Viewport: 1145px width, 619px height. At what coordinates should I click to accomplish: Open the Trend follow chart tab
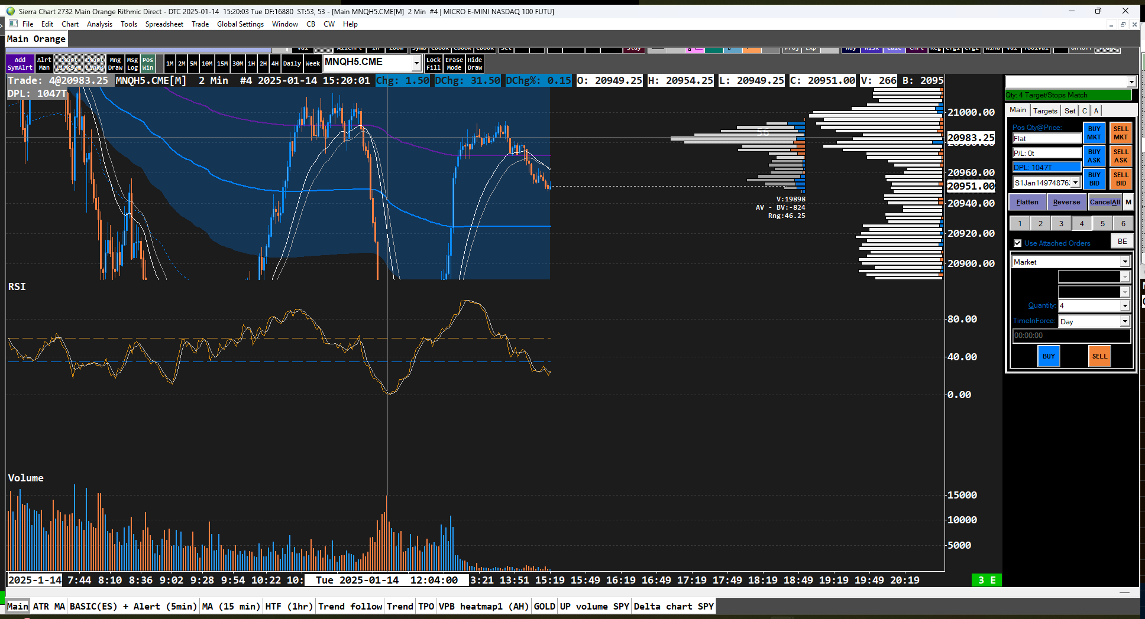350,607
